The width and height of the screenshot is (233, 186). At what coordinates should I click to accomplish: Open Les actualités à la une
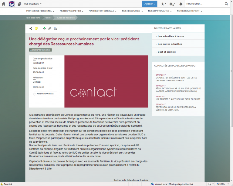tap(171, 36)
